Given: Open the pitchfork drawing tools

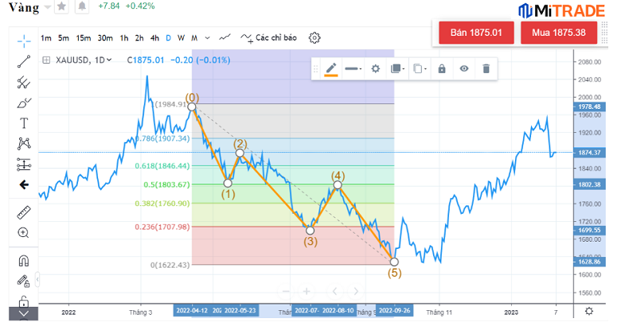Looking at the screenshot, I should coord(24,81).
